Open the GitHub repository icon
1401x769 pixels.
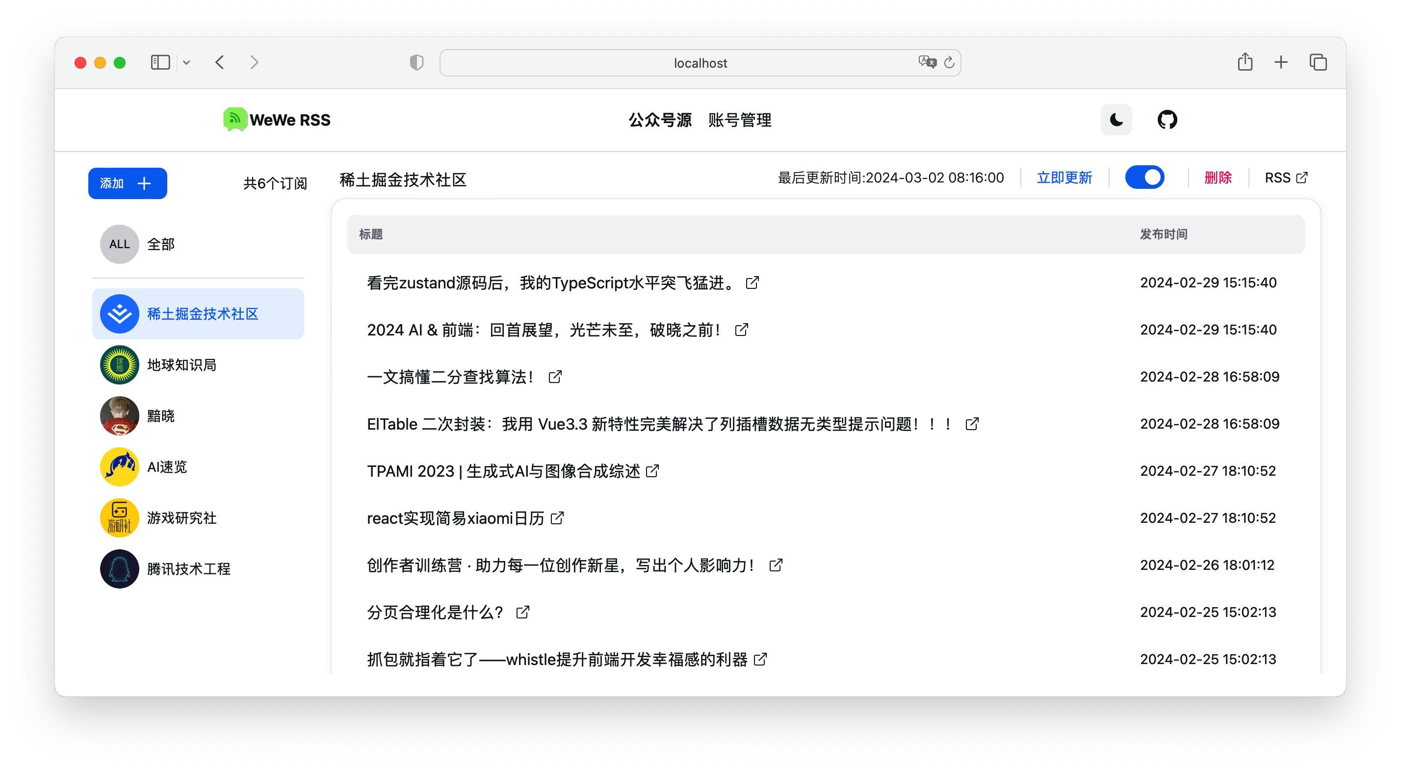(1167, 120)
